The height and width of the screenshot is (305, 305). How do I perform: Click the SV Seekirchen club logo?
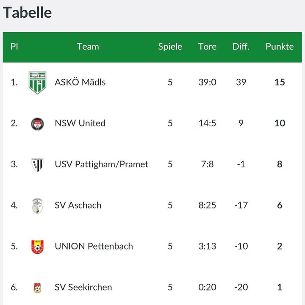(x=37, y=288)
